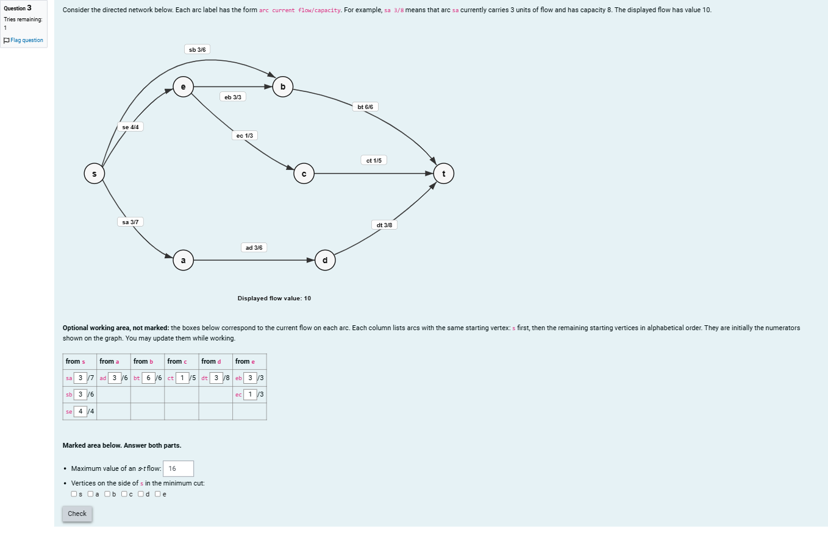Click the 'dt 3/8' arc label
This screenshot has height=533, width=828.
click(x=385, y=225)
